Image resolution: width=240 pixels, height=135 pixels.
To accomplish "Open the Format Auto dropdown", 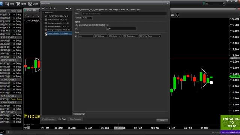I will [87, 18].
